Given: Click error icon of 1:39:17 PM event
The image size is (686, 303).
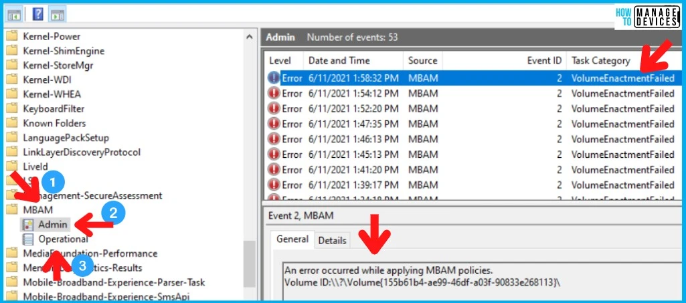Looking at the screenshot, I should (x=274, y=185).
